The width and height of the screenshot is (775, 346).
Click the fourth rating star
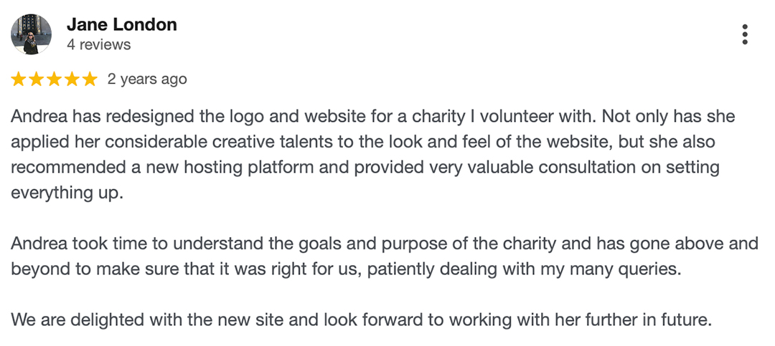point(72,80)
